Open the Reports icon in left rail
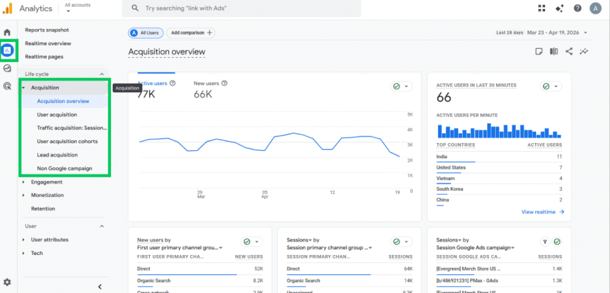Screen dimensions: 610x293 [x=7, y=50]
